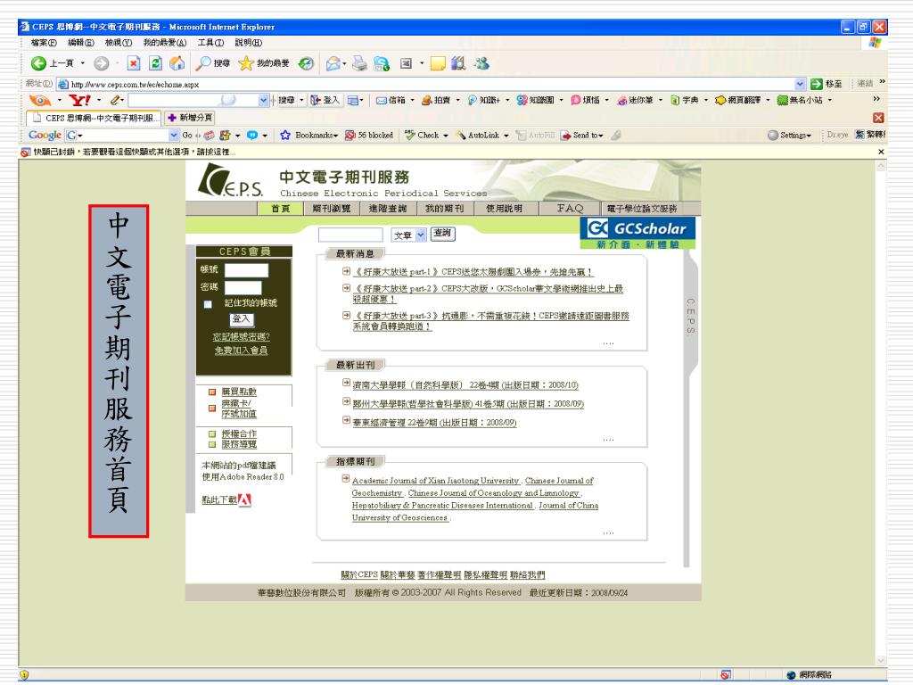Click the Yahoo Y! toolbar logo
913x685 pixels.
79,100
